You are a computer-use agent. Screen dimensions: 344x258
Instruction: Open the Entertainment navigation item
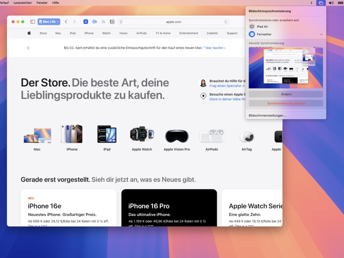pos(189,33)
